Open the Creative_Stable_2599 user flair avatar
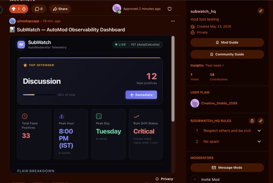The height and width of the screenshot is (183, 273). 195,103
